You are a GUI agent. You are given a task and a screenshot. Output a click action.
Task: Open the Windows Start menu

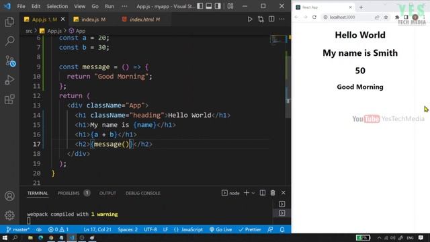pyautogui.click(x=5, y=237)
